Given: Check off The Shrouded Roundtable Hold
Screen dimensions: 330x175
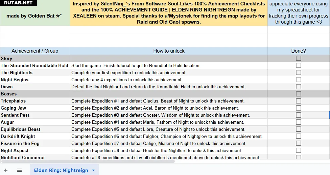Looking at the screenshot, I should (299, 65).
